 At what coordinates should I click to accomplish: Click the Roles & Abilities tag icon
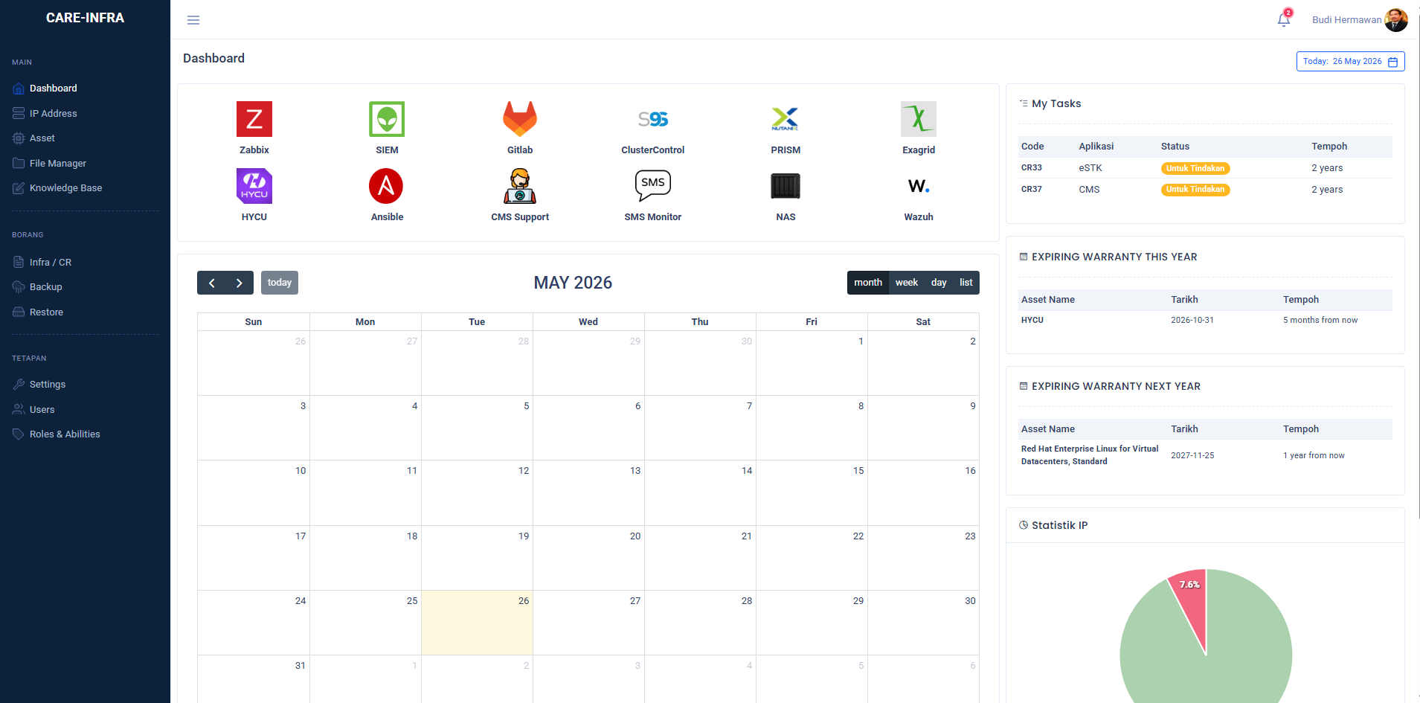(19, 434)
